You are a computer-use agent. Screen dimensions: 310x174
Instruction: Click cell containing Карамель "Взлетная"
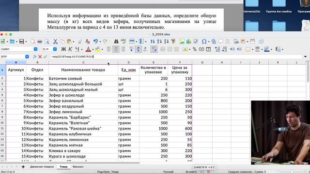83,123
